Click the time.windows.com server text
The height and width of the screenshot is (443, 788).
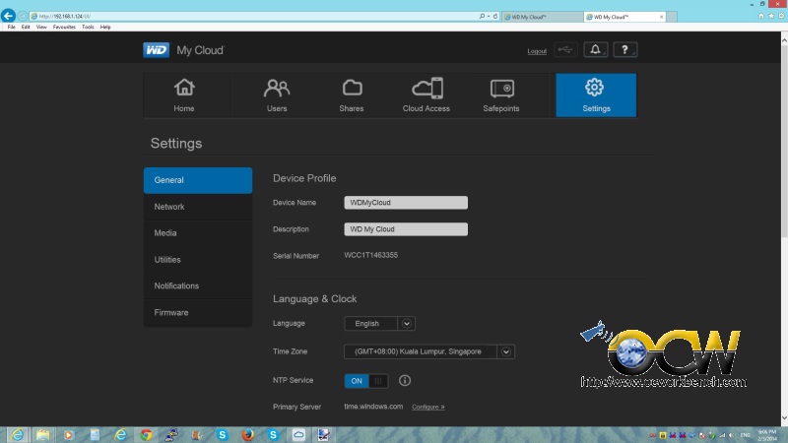[373, 407]
